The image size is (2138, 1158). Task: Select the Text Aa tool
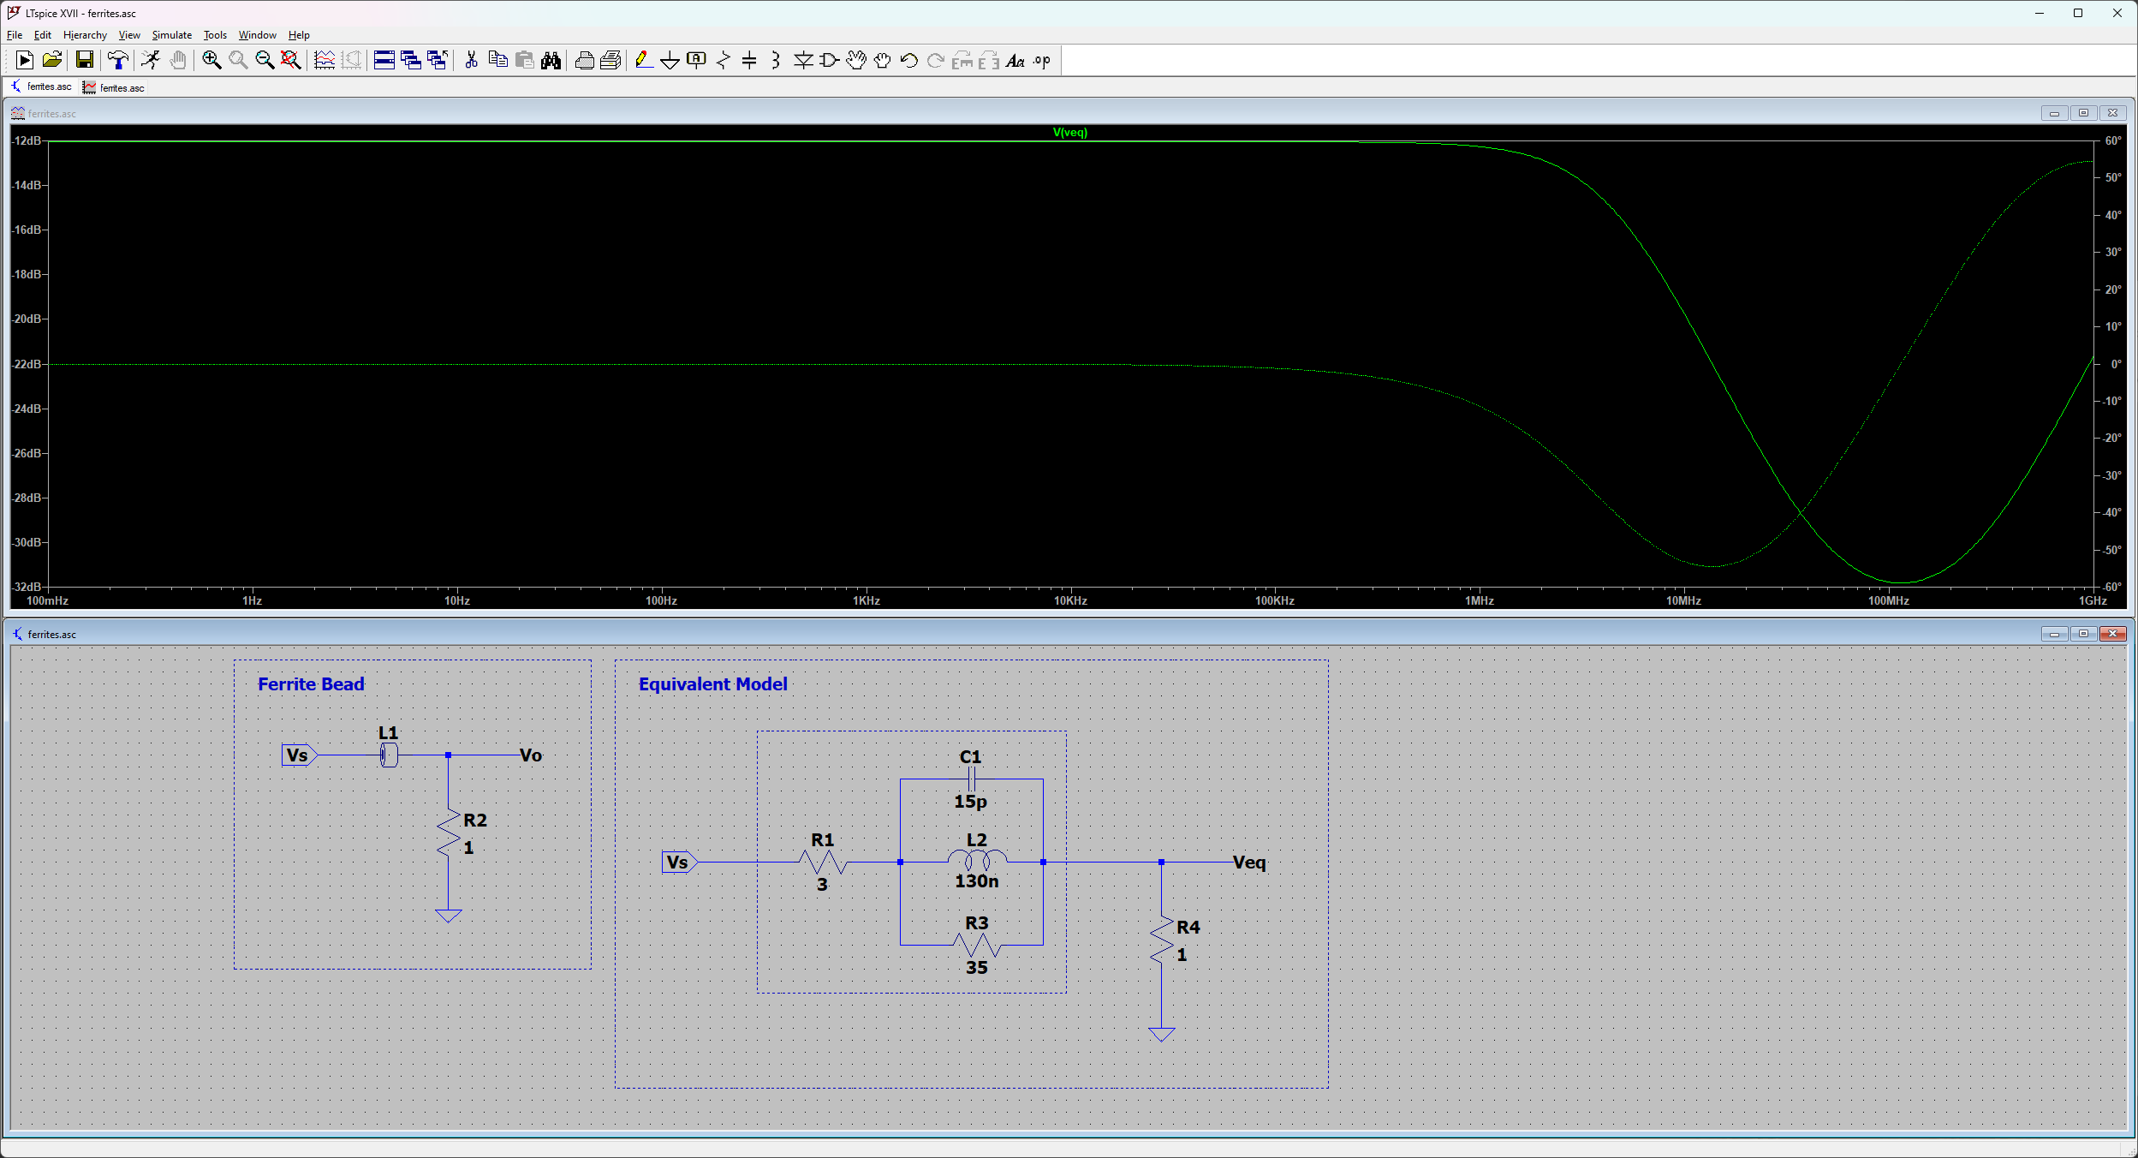click(1015, 60)
